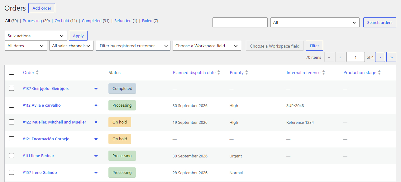Sort by Order column arrows

(37, 72)
